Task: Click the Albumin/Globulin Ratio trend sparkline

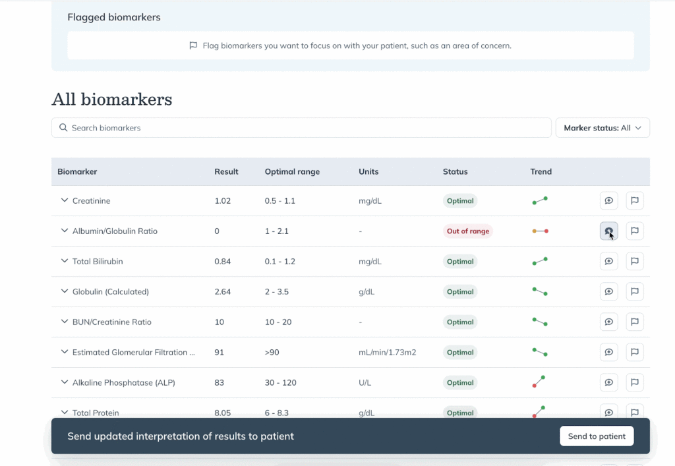Action: 540,231
